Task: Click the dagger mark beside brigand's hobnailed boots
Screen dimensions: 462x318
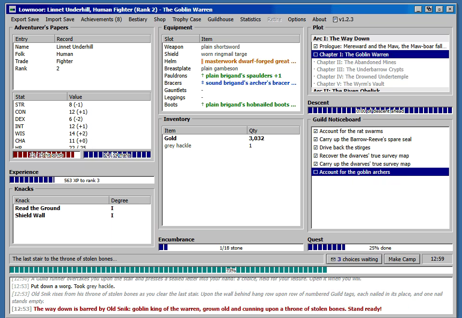Action: click(x=203, y=105)
